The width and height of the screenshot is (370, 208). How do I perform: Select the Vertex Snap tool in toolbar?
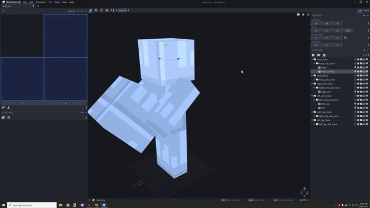tap(112, 10)
